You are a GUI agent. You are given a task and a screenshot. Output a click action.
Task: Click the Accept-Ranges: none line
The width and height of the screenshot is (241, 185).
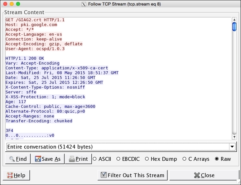coord(30,116)
